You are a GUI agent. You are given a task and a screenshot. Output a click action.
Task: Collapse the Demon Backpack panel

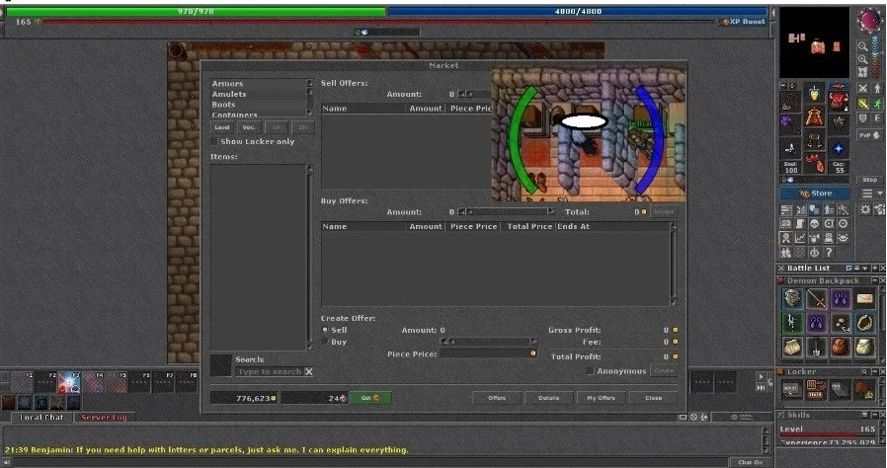pos(874,281)
